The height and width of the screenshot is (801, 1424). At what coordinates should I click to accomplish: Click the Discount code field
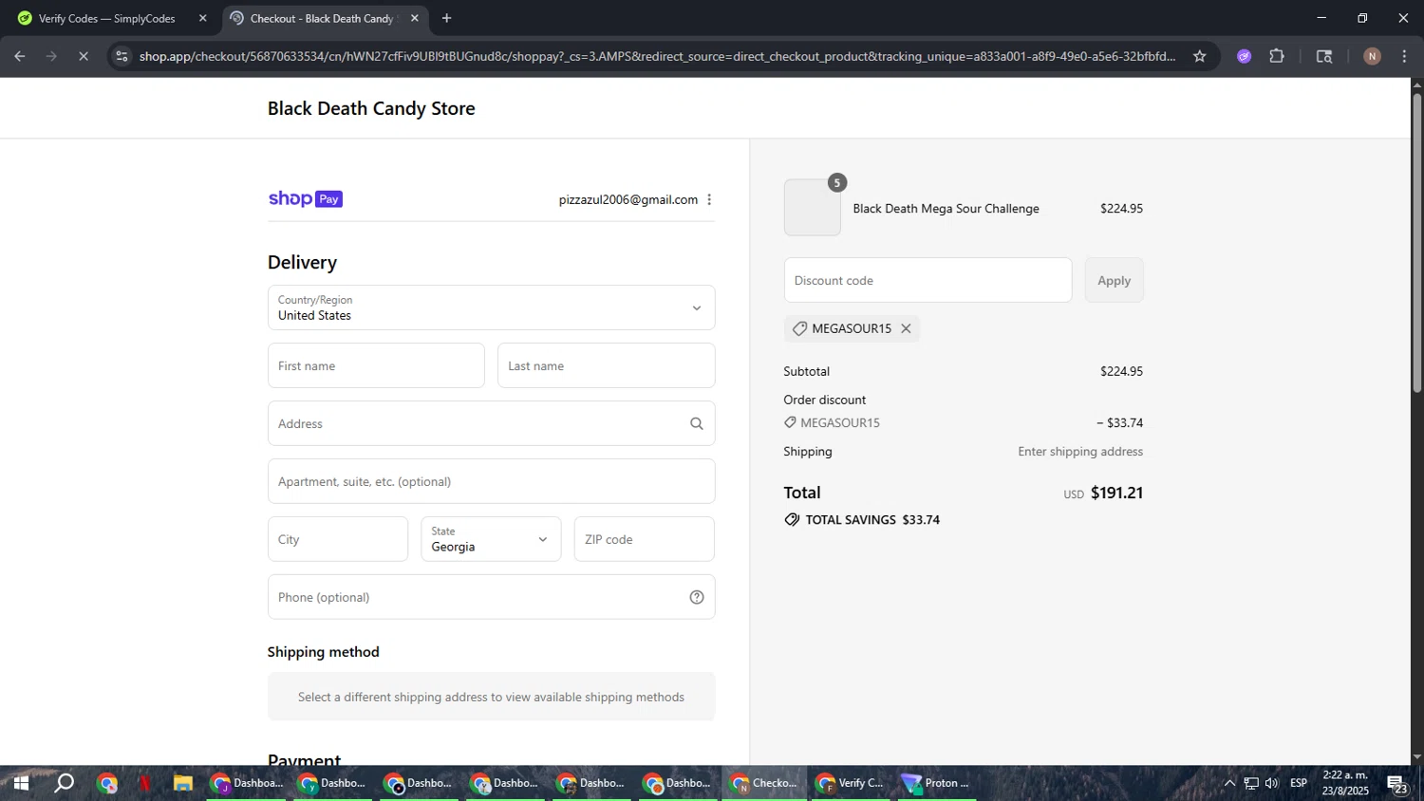point(927,280)
